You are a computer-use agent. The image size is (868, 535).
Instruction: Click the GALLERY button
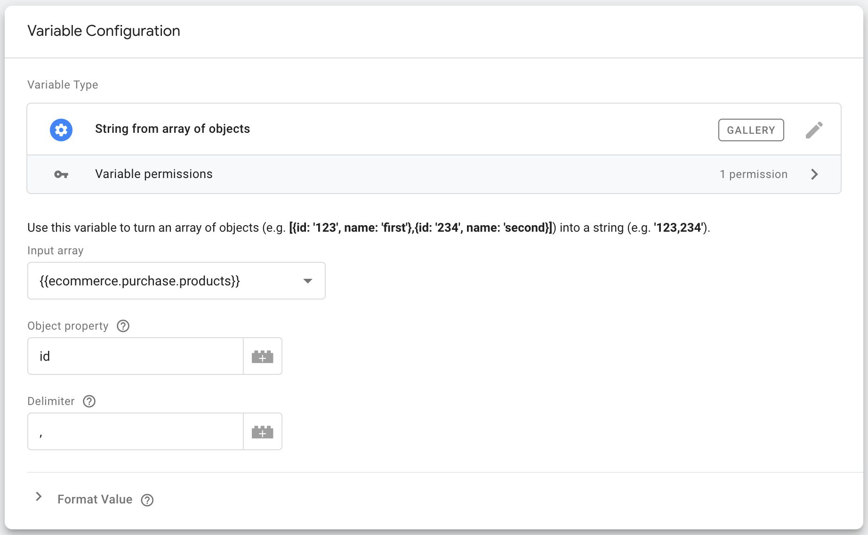751,130
